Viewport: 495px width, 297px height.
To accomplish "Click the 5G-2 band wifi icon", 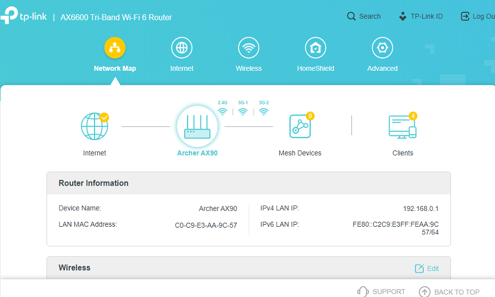I will point(264,112).
